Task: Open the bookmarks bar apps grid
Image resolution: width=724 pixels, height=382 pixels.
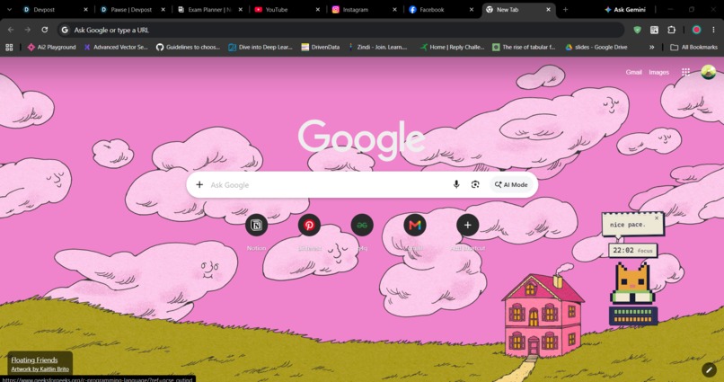Action: tap(9, 47)
